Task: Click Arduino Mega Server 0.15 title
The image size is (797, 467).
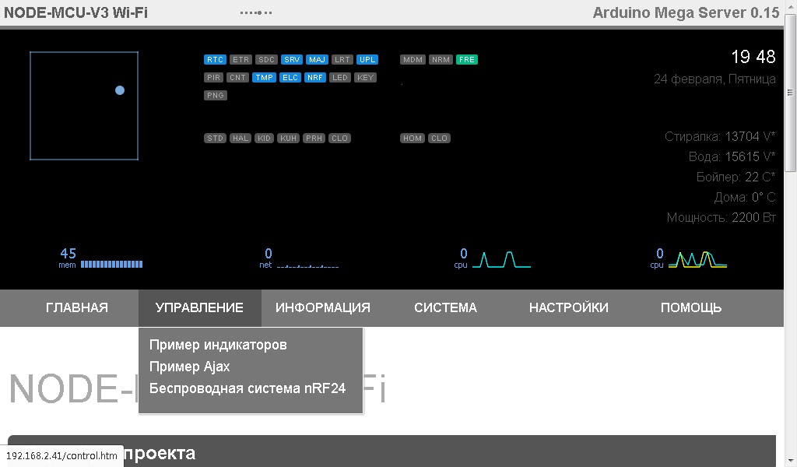Action: click(686, 12)
